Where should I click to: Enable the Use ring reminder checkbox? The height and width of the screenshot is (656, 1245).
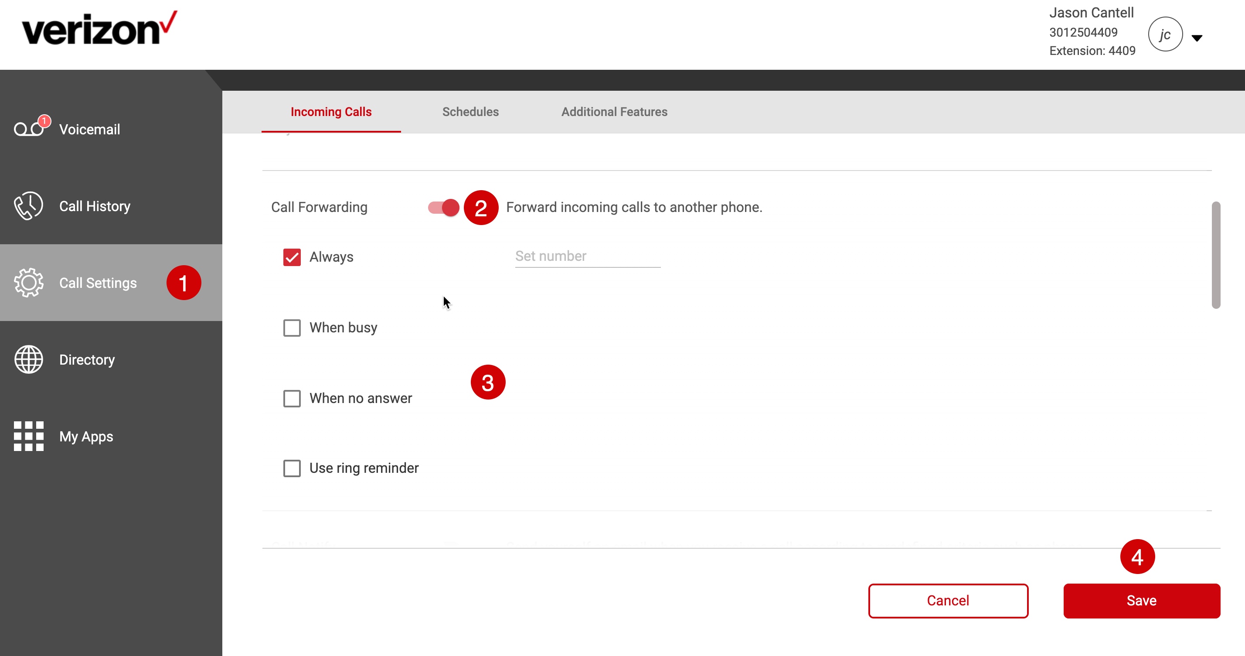293,468
